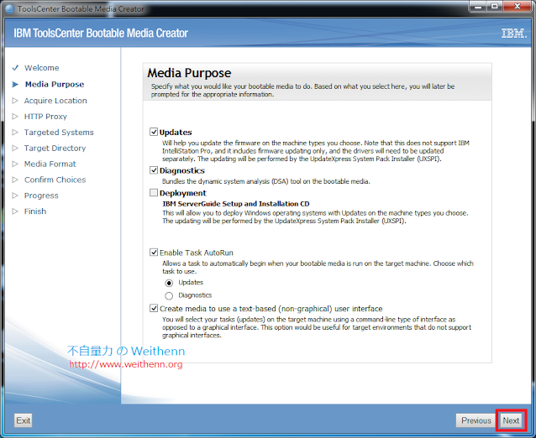Click the Enable Task AutoRun label
This screenshot has width=536, height=438.
coord(197,253)
